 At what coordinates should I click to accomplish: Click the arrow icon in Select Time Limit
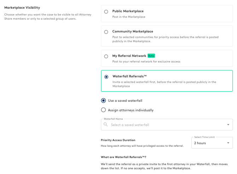tap(228, 143)
